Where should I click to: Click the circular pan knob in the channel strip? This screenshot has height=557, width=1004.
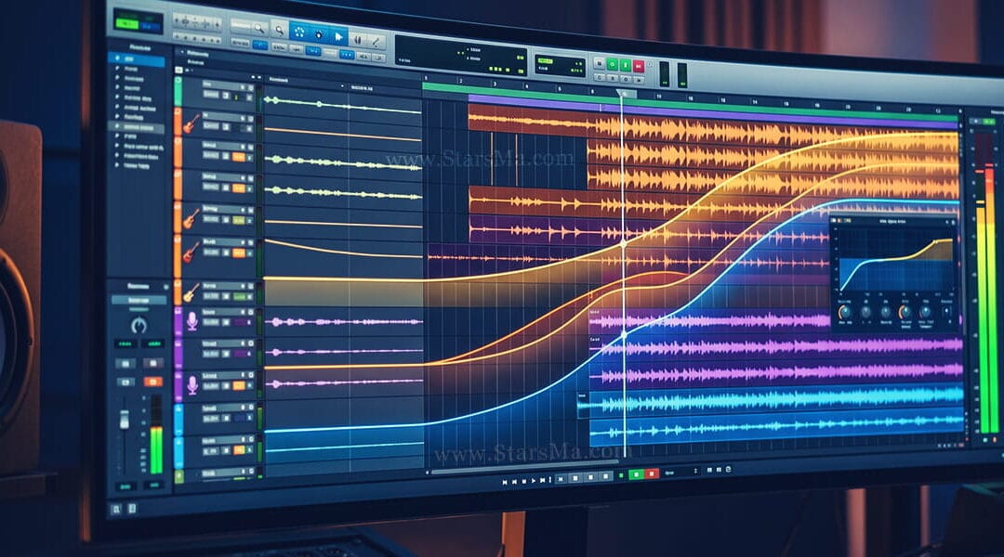pyautogui.click(x=139, y=326)
